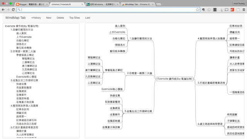Click the red square extension icon

point(232,10)
